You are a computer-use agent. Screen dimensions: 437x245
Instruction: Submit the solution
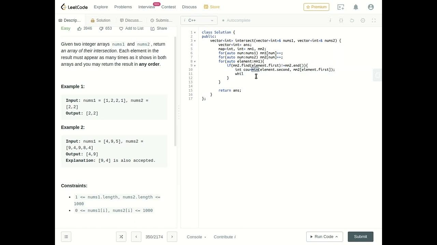(x=361, y=237)
